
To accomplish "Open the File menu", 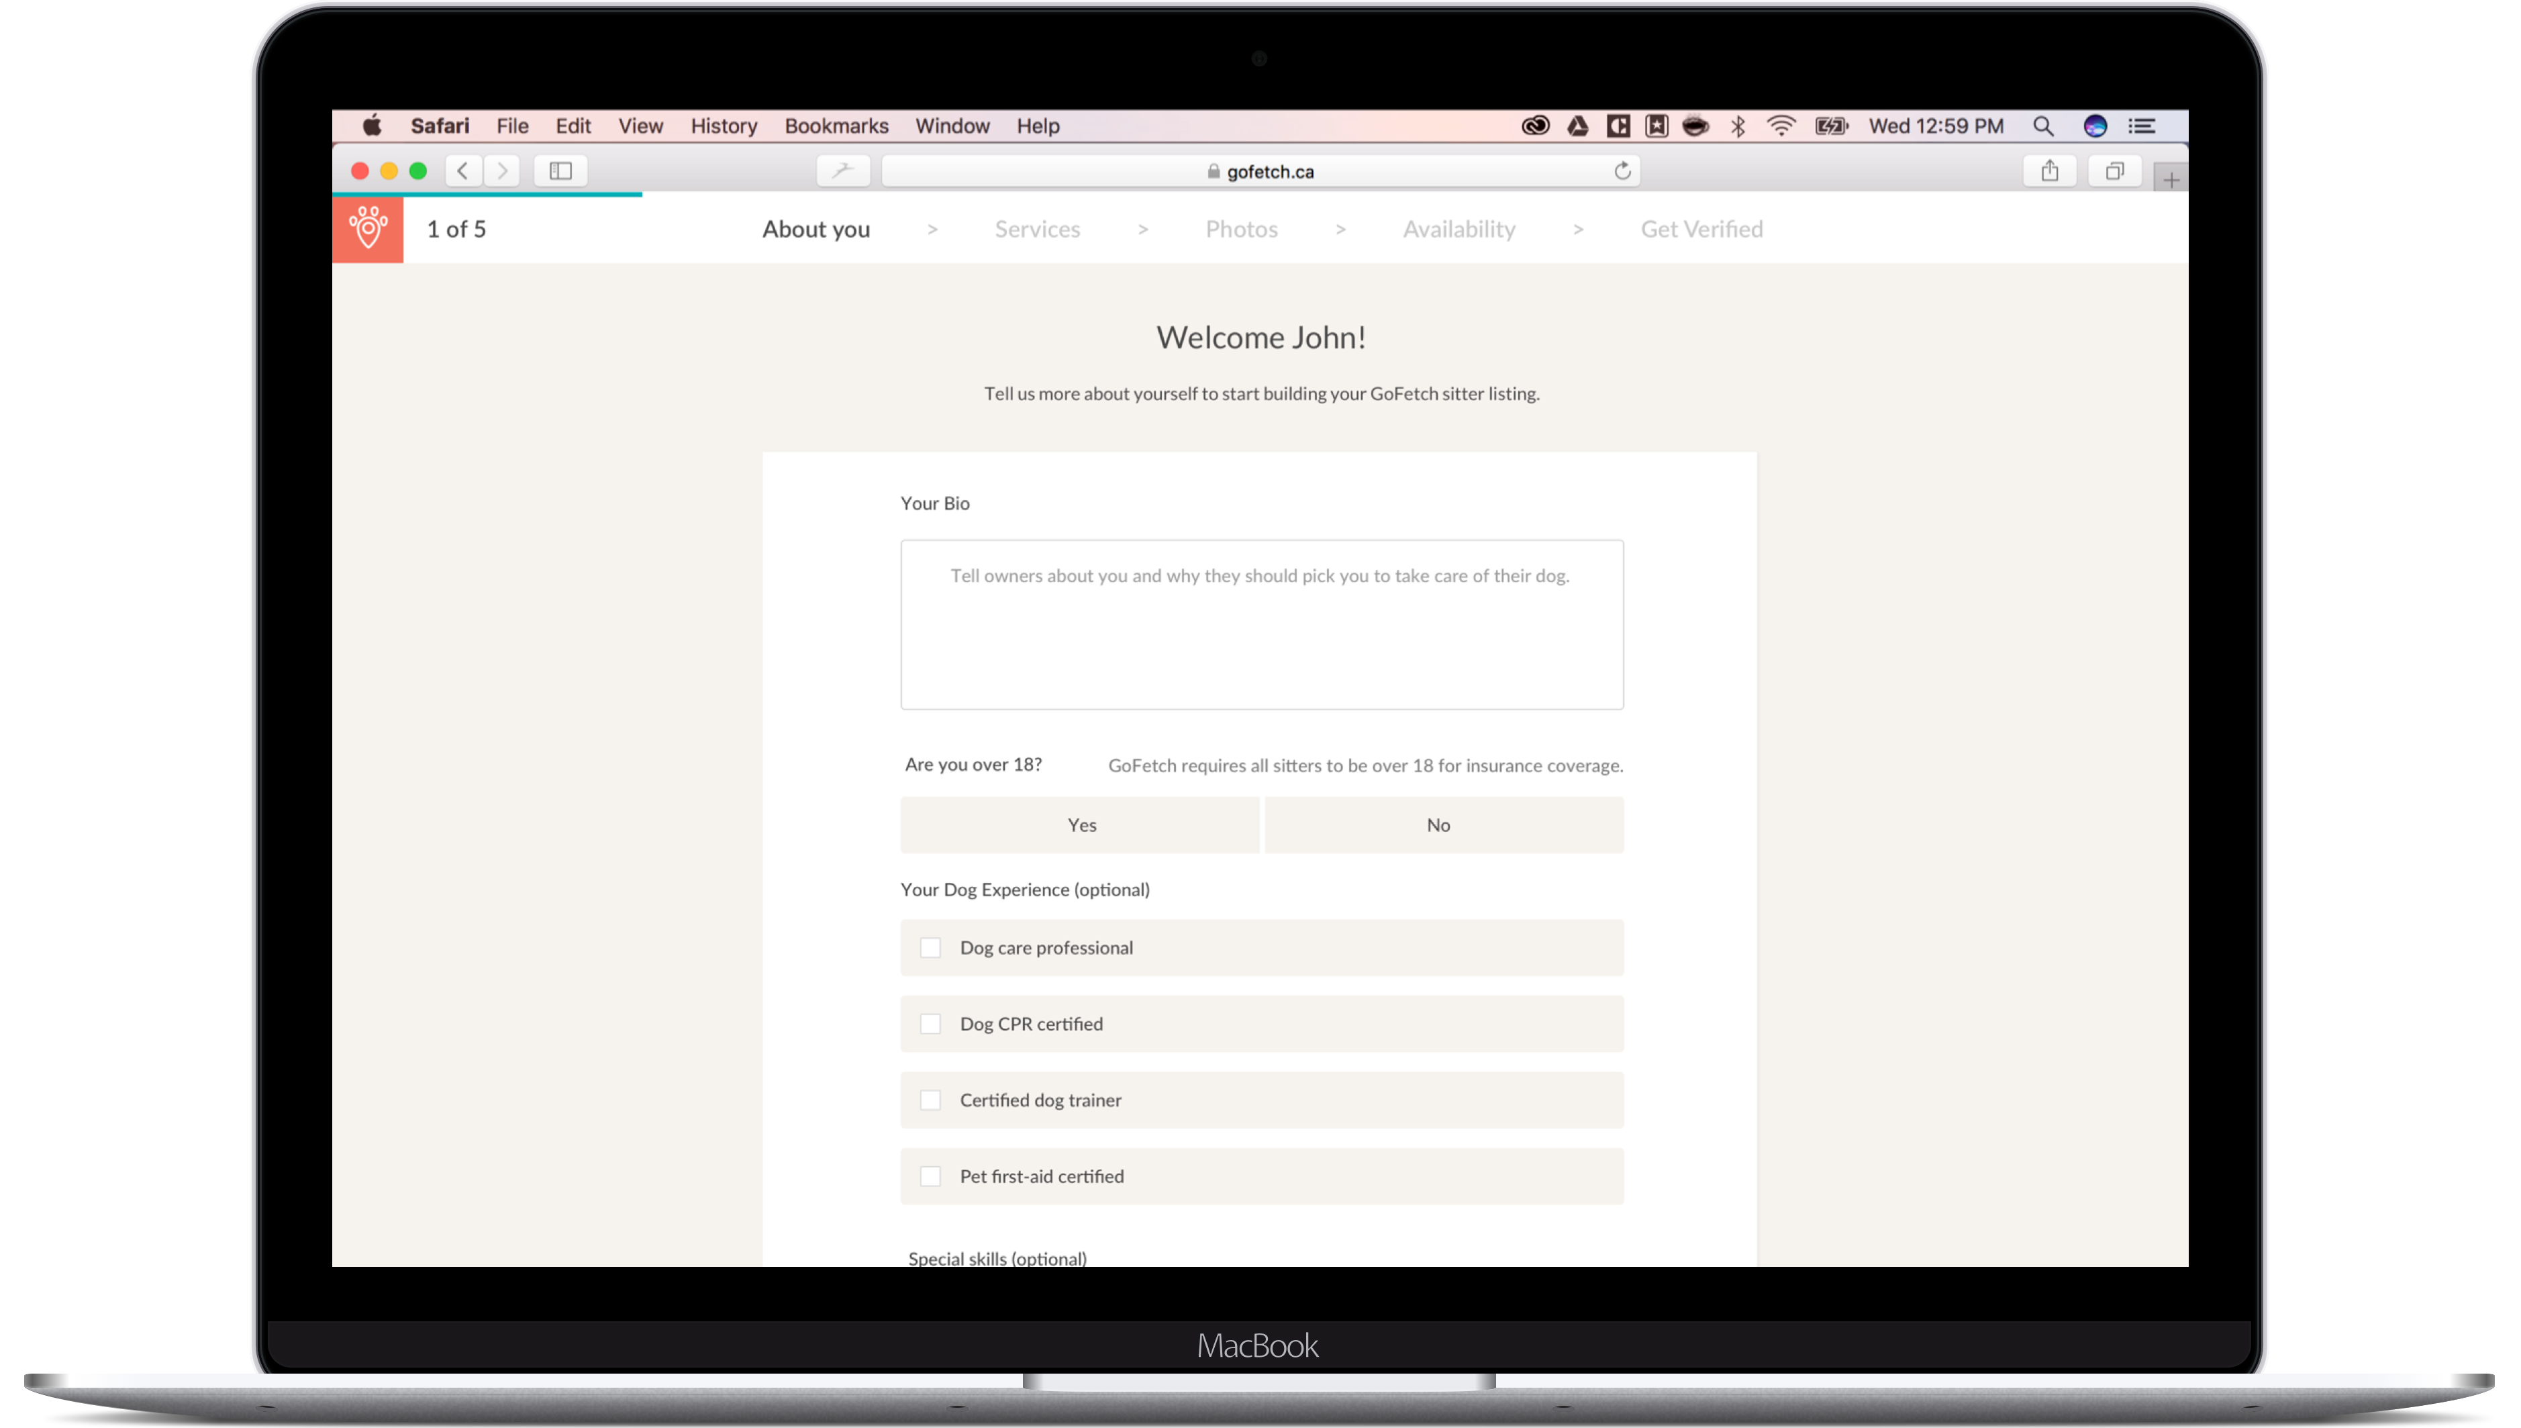I will 512,126.
